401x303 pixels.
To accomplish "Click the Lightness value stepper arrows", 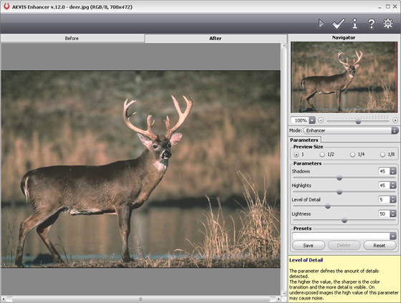I will 393,213.
